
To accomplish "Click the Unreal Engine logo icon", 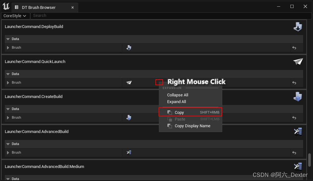I will (x=6, y=6).
